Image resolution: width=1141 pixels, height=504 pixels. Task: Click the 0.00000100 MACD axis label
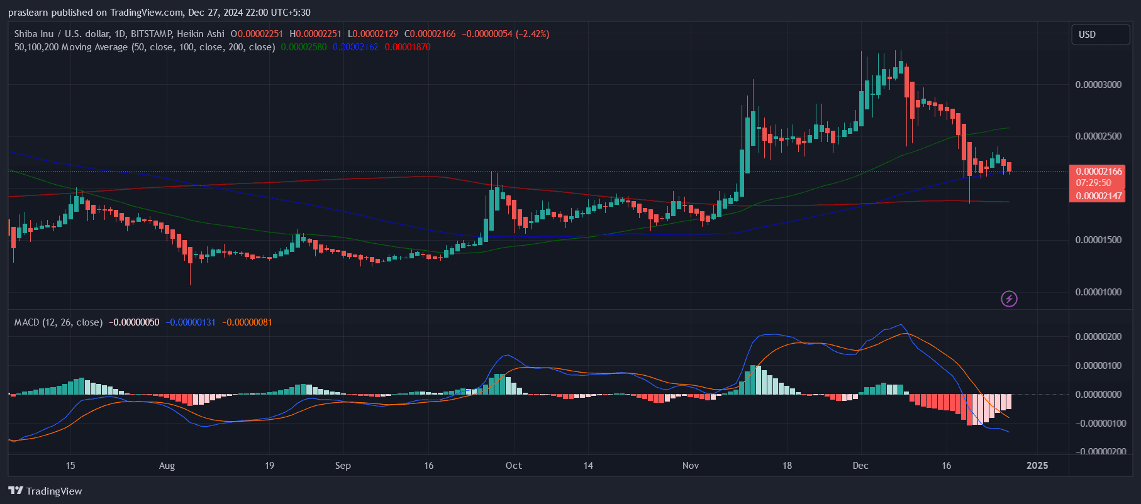pyautogui.click(x=1098, y=366)
